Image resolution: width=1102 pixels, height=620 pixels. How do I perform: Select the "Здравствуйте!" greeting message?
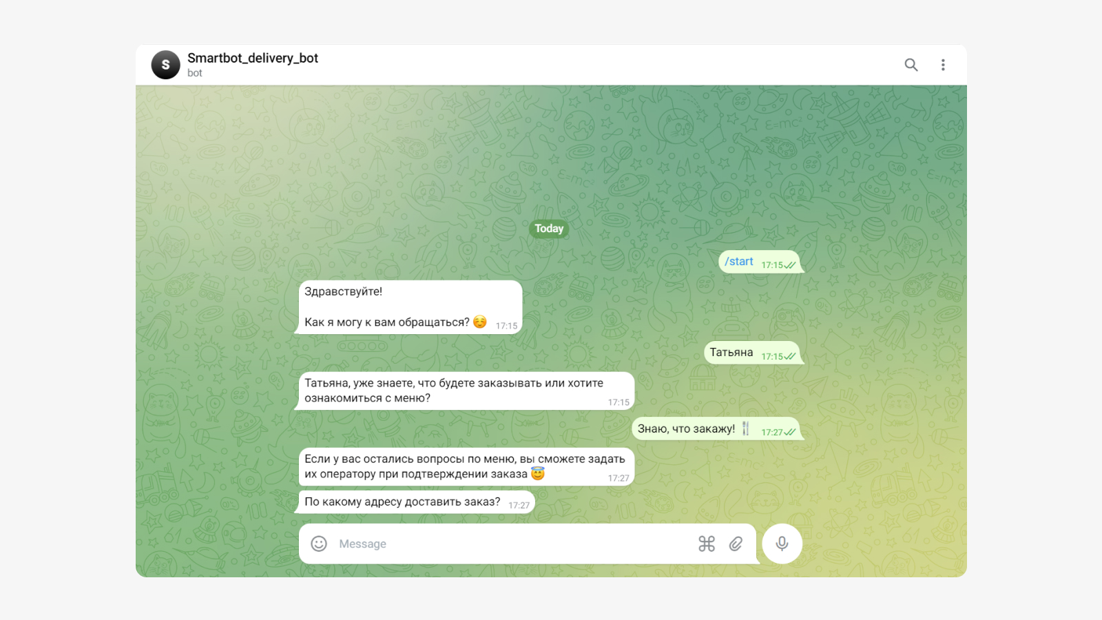(410, 307)
